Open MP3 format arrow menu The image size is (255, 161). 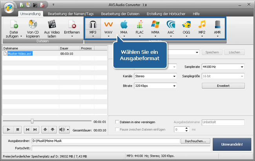(93, 36)
